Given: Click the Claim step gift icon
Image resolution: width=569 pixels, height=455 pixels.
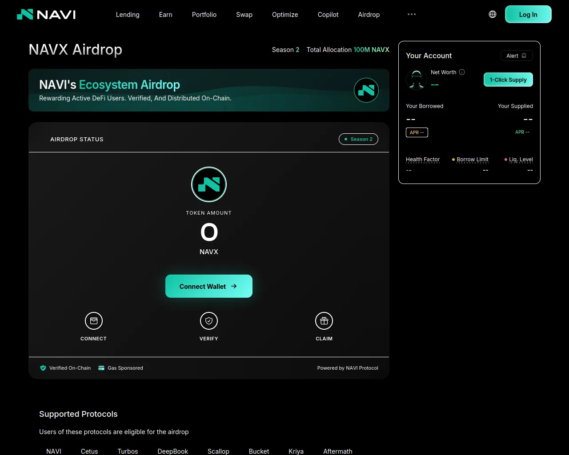Looking at the screenshot, I should (x=324, y=321).
